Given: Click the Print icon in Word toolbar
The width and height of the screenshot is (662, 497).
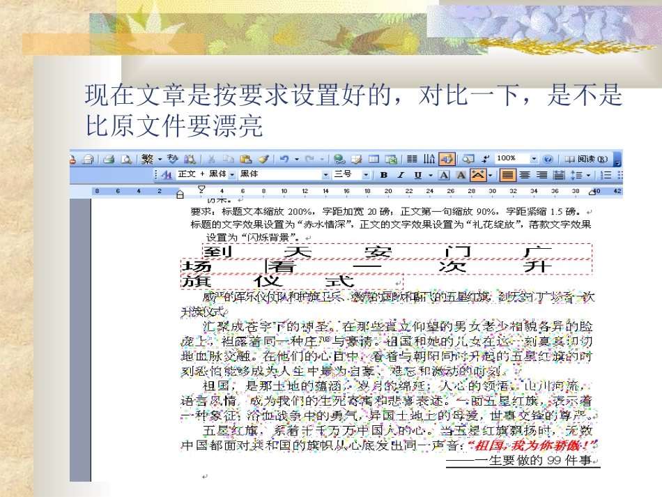Looking at the screenshot, I should [x=109, y=159].
